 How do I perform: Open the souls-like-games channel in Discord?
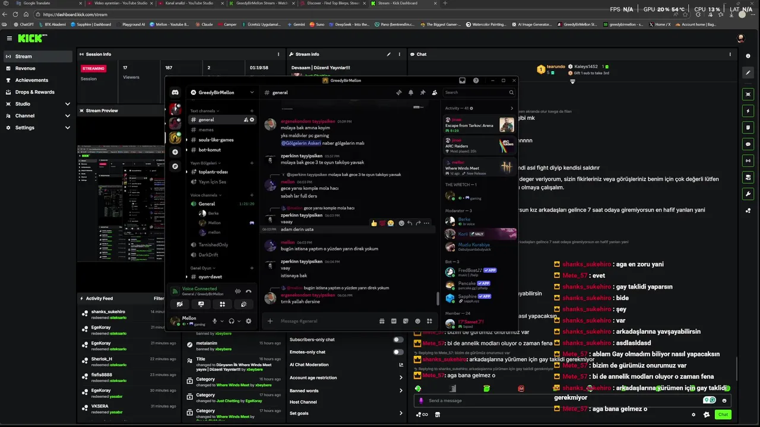[x=223, y=139]
